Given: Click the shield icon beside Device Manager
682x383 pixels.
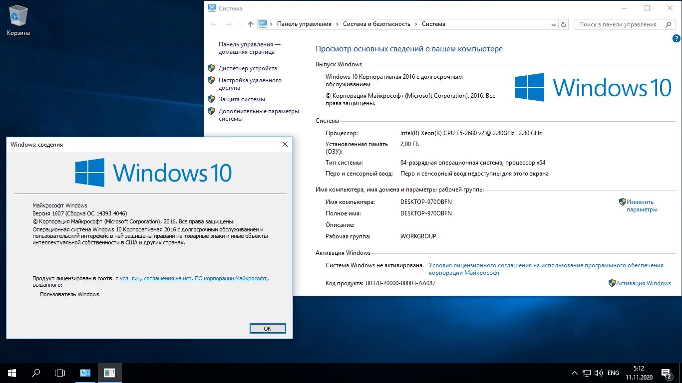Looking at the screenshot, I should click(x=211, y=68).
